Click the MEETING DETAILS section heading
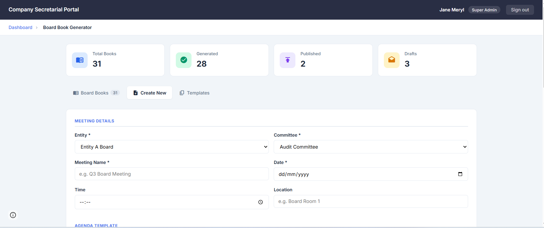 (x=94, y=121)
